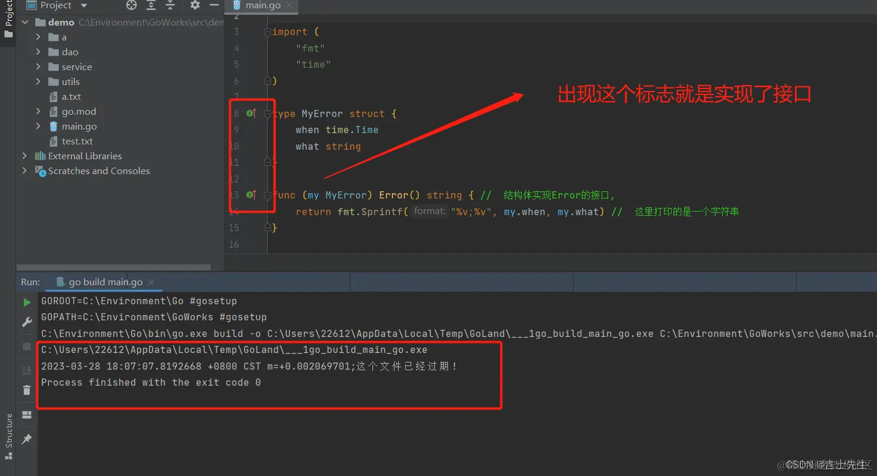This screenshot has width=877, height=476.
Task: Click "fmt.Sprintf" call on line 14
Action: coord(370,212)
